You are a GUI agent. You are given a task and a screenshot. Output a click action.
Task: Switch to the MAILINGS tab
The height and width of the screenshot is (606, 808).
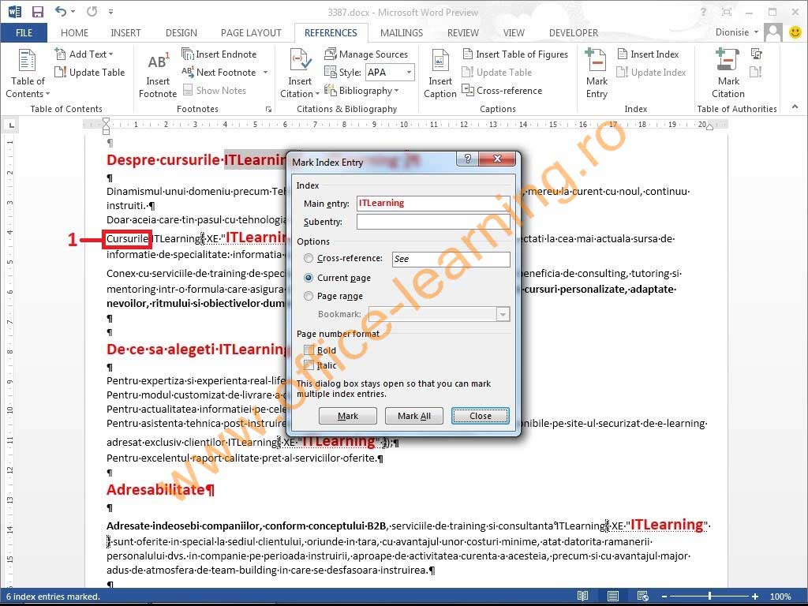click(x=402, y=32)
